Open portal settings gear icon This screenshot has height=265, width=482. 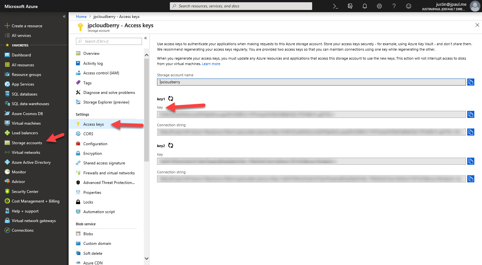pos(379,6)
